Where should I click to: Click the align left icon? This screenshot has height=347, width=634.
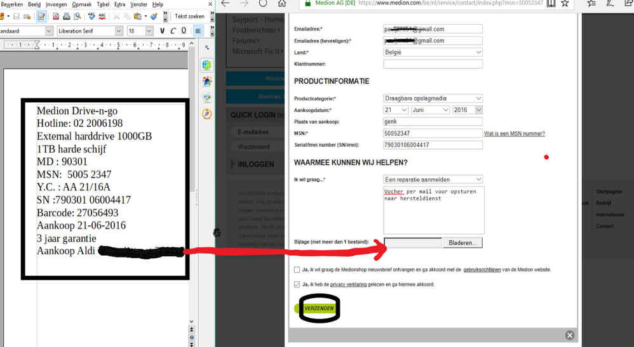[198, 30]
